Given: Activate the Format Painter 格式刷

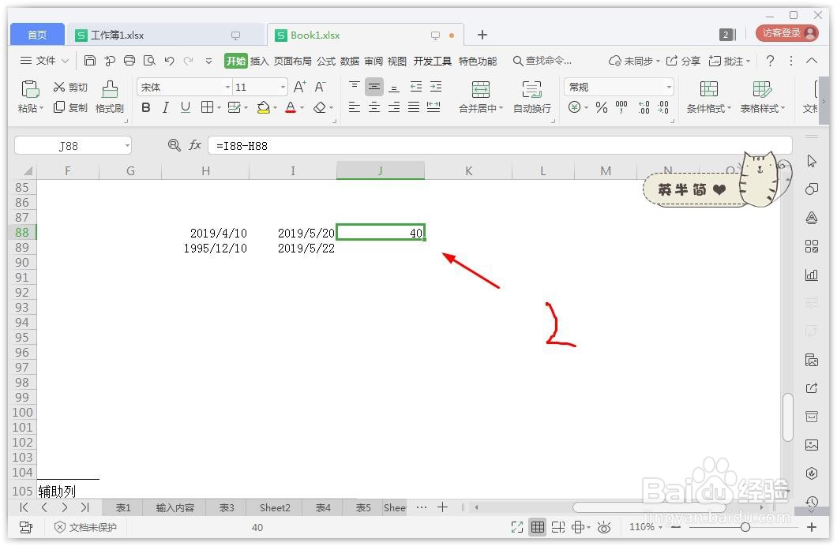Looking at the screenshot, I should click(x=110, y=96).
